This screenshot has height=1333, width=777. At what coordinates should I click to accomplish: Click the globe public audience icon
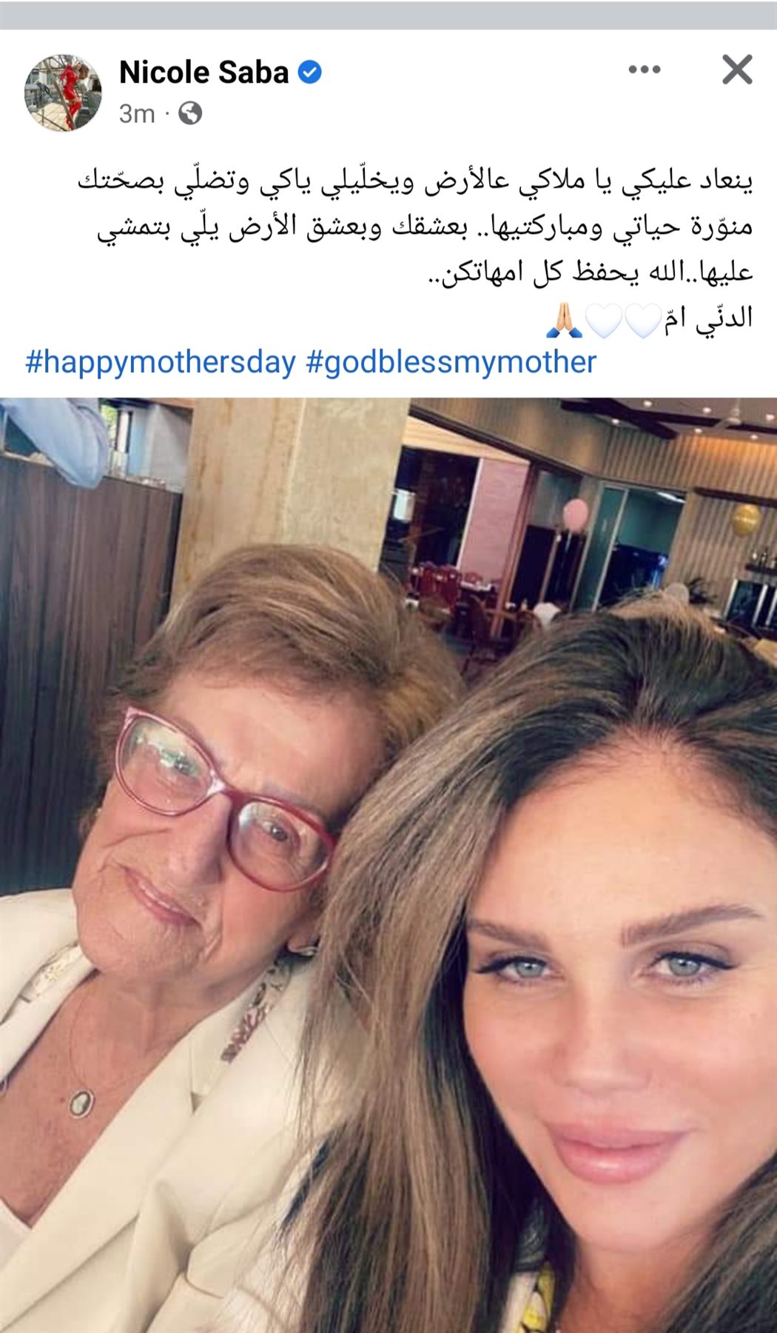tap(190, 113)
